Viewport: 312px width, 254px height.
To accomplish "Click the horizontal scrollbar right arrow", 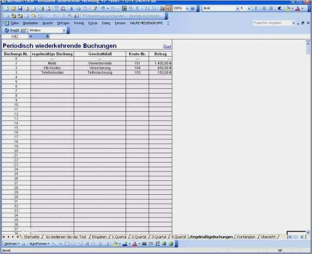I will [x=302, y=237].
